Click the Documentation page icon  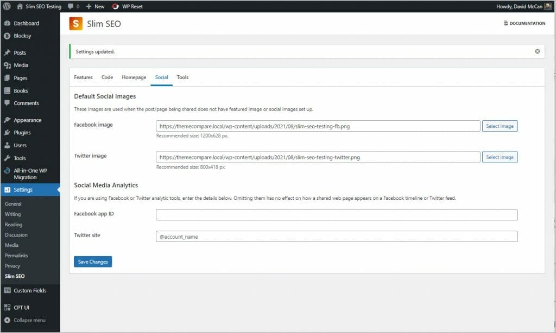506,23
